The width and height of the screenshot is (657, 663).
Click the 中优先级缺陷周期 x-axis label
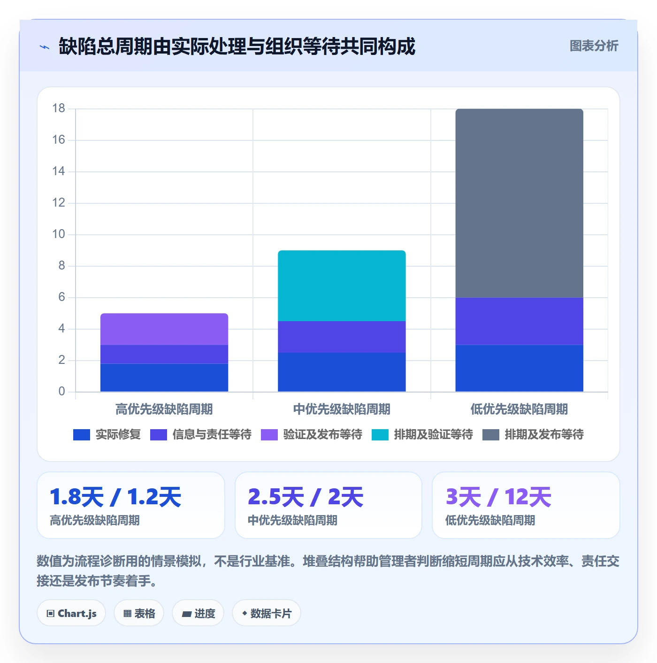(x=342, y=409)
